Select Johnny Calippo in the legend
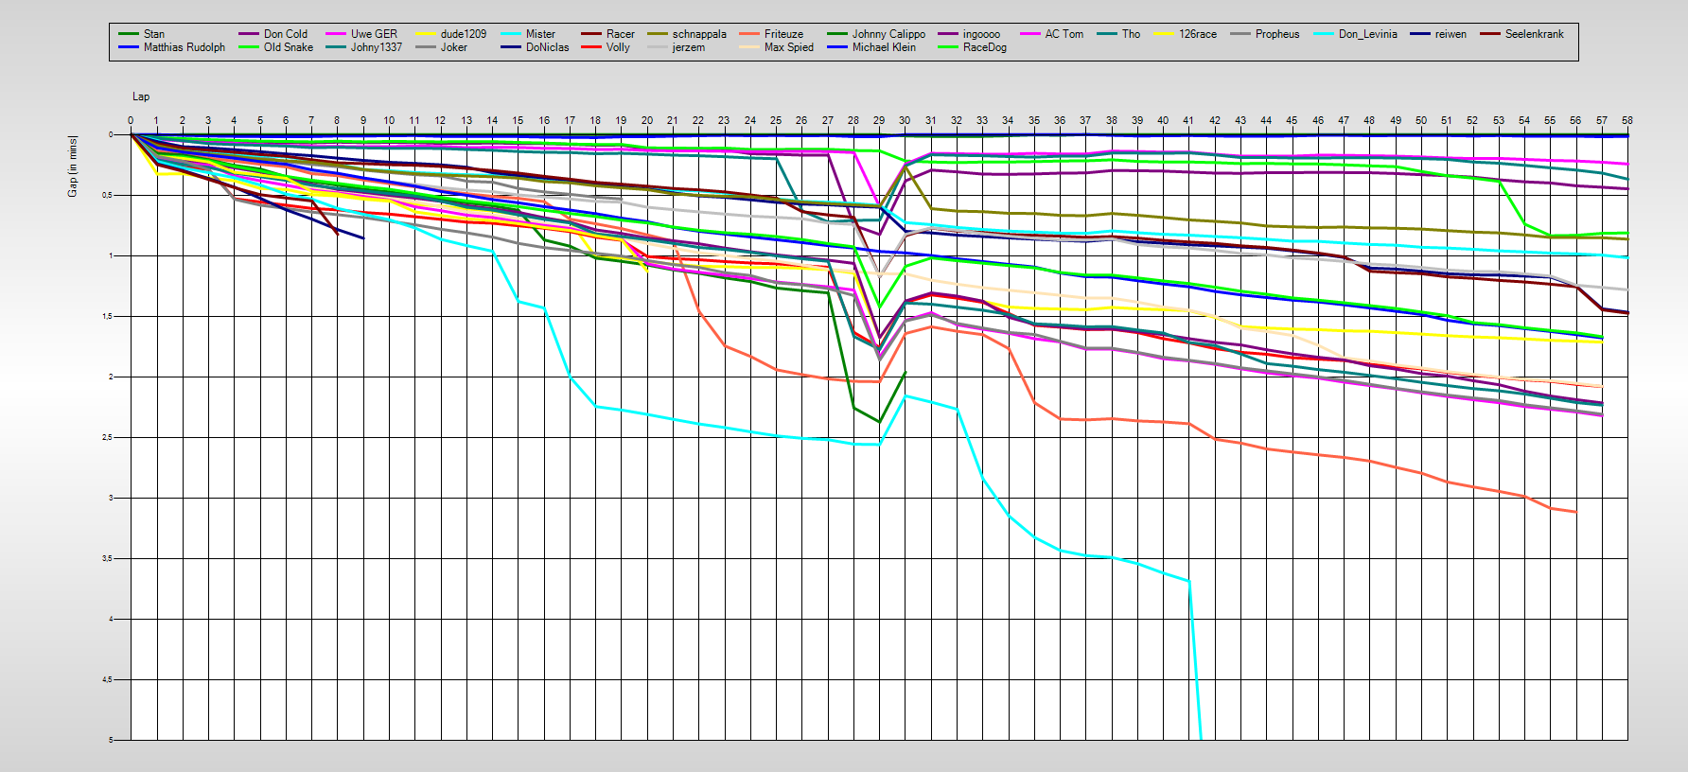The height and width of the screenshot is (772, 1688). click(x=888, y=34)
